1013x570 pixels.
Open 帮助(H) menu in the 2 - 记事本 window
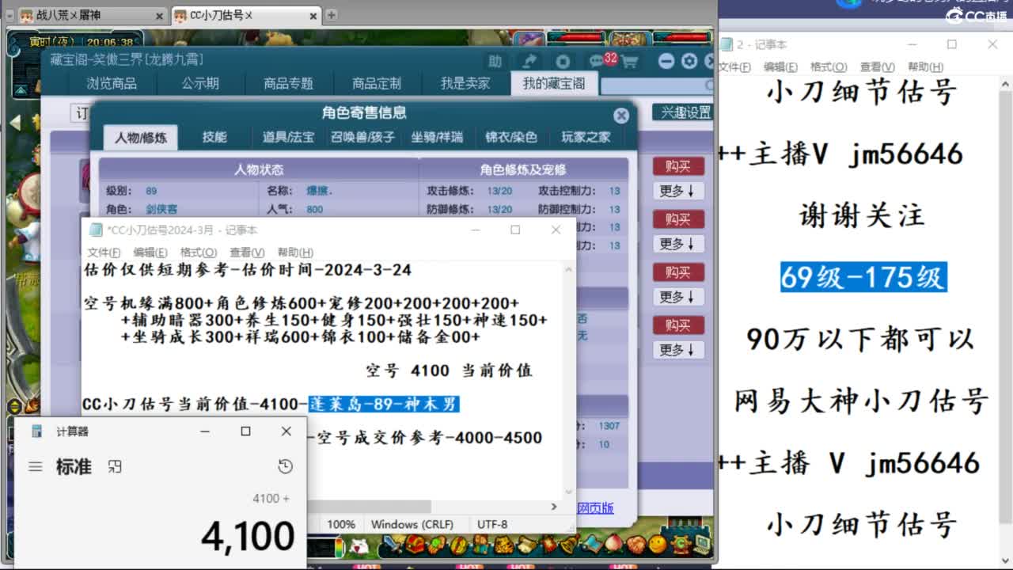pyautogui.click(x=925, y=67)
